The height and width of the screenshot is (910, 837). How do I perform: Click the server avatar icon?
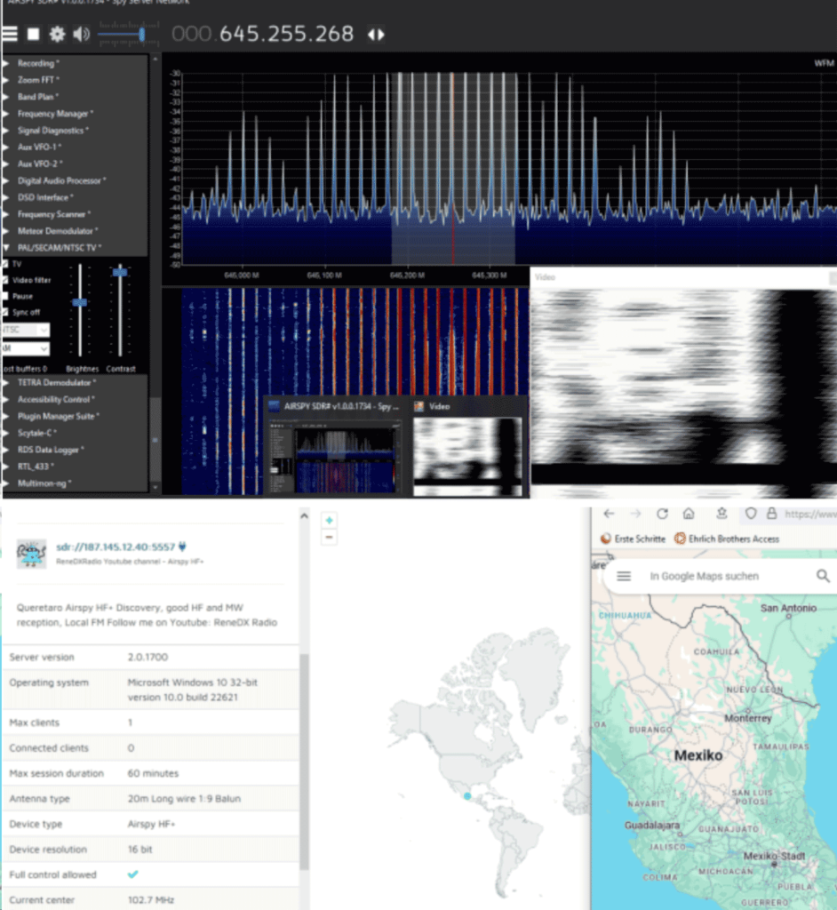31,554
